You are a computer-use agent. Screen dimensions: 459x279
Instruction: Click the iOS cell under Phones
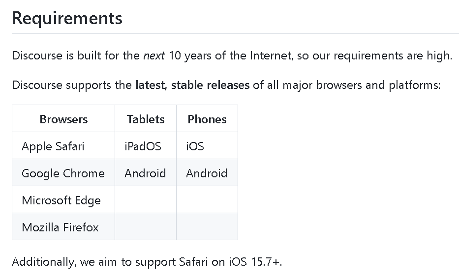pos(207,145)
